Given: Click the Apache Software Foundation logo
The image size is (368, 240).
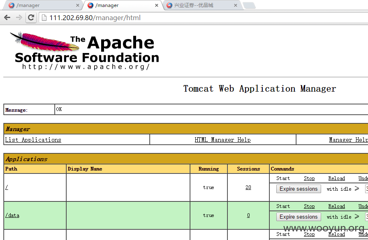Looking at the screenshot, I should point(84,51).
